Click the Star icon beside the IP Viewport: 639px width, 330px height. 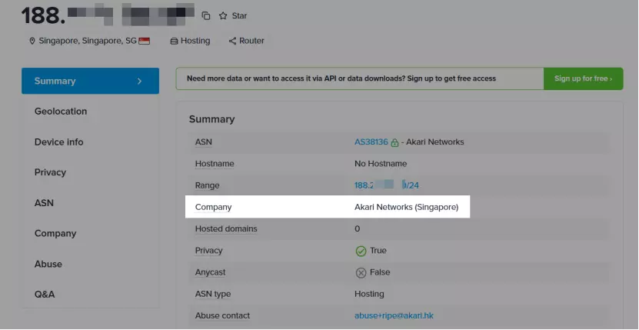coord(223,15)
